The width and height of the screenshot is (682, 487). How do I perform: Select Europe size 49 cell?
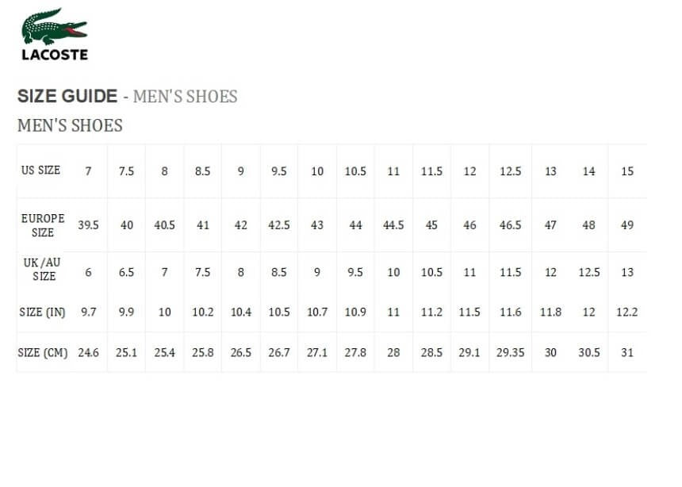pyautogui.click(x=627, y=225)
